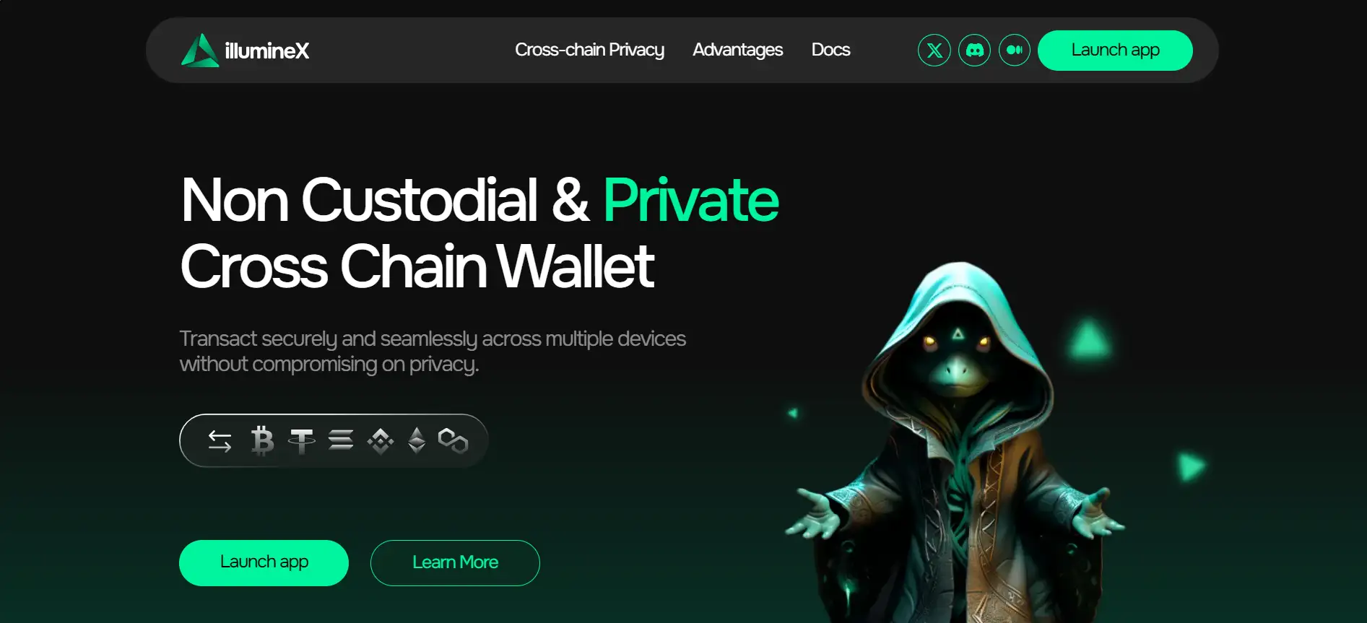Screen dimensions: 1367x623
Task: Click the Learn More button
Action: [x=455, y=563]
